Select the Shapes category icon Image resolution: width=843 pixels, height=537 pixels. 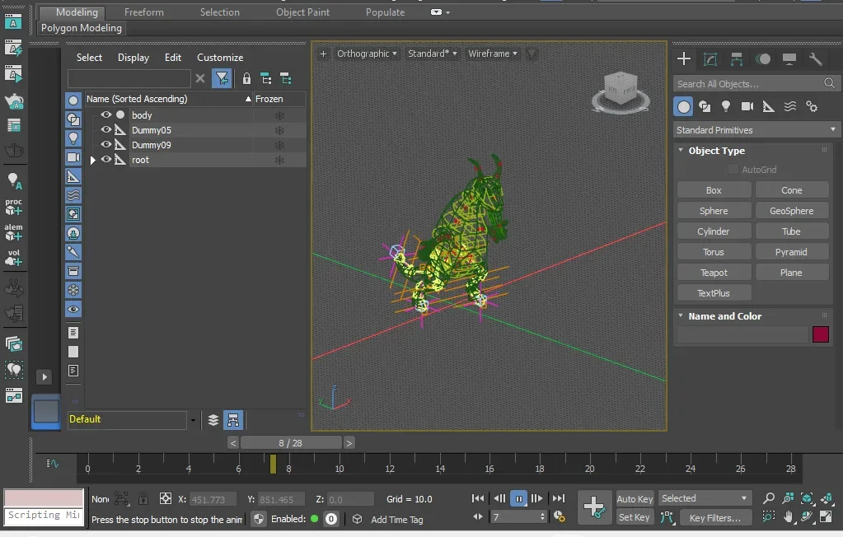point(705,106)
